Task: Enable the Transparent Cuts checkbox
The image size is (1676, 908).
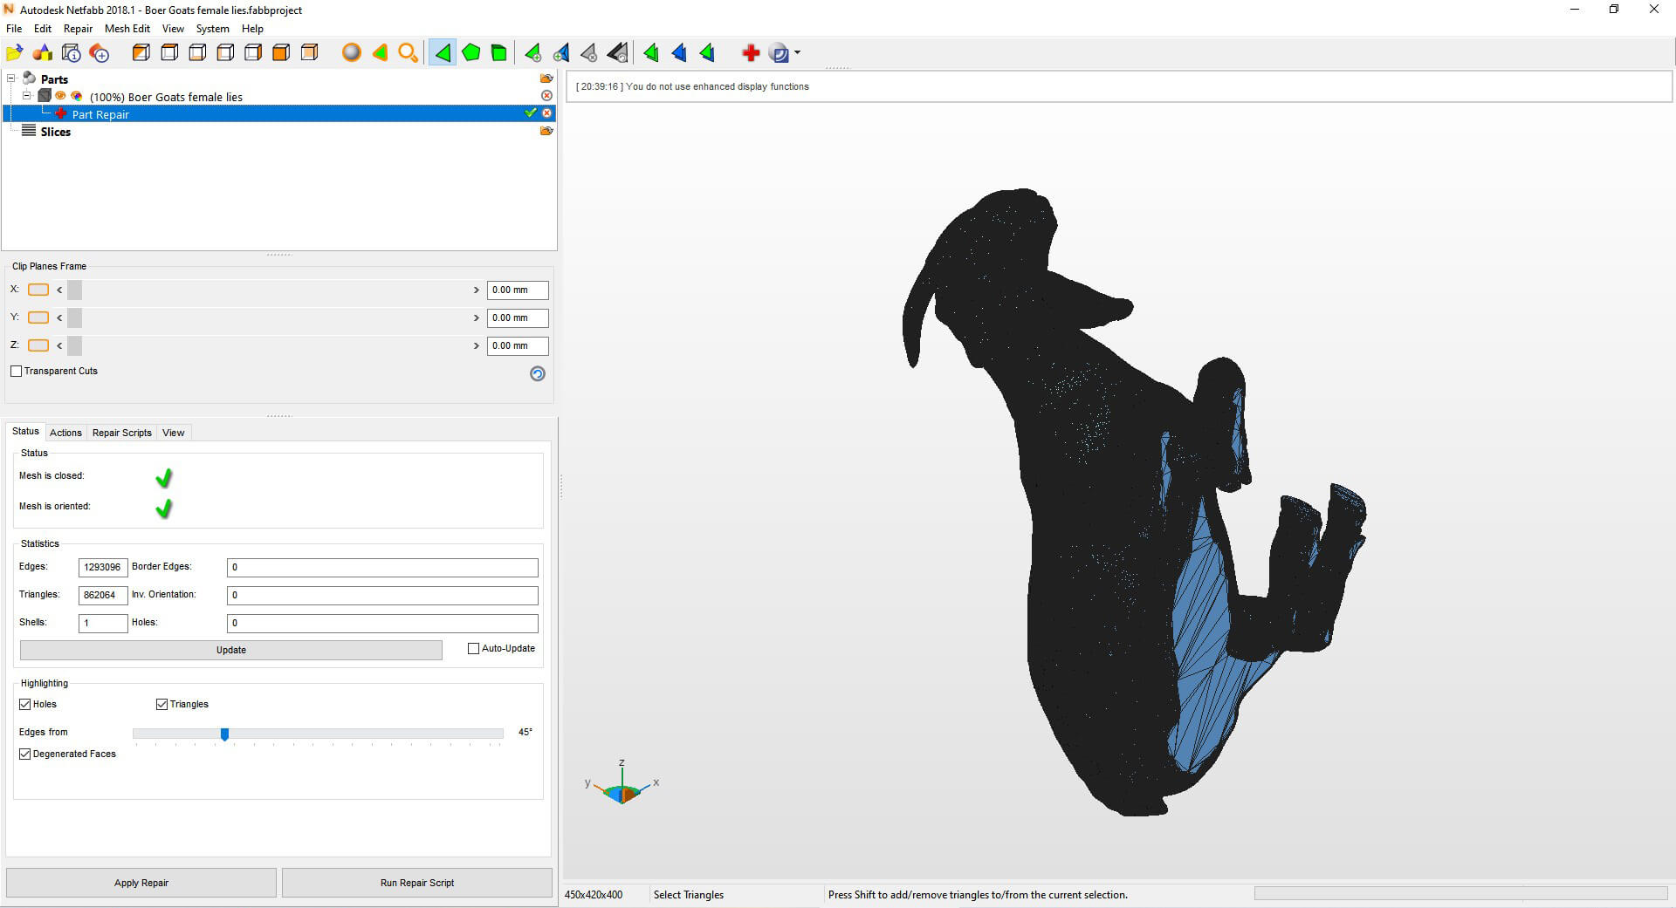Action: click(x=17, y=372)
